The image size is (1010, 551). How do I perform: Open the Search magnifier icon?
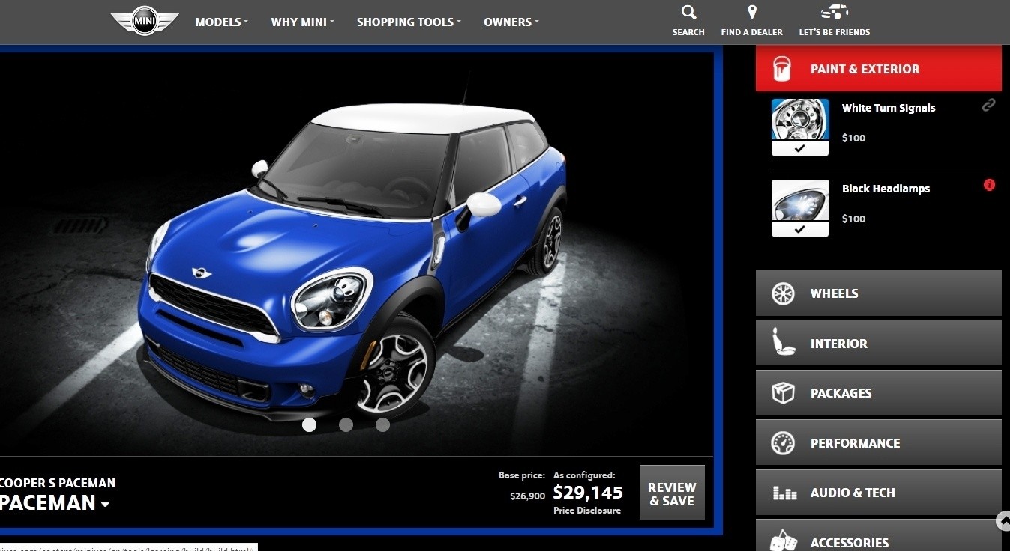[688, 12]
